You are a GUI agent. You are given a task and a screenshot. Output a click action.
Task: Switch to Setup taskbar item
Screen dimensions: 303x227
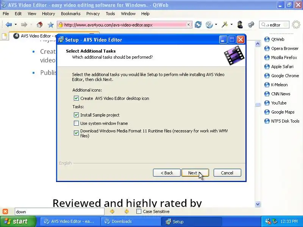click(x=192, y=221)
